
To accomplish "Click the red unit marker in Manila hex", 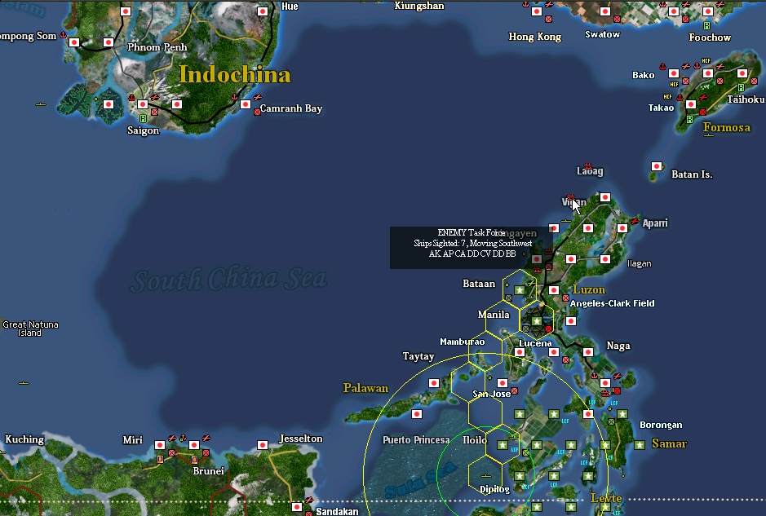I will pos(549,329).
